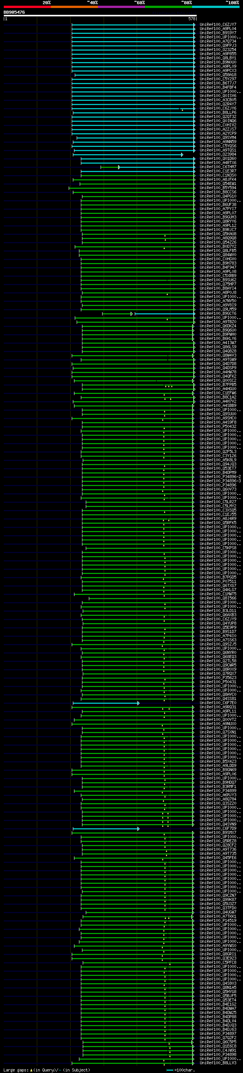The height and width of the screenshot is (1073, 243).
Task: Click the white query length ruler bar
Action: click(100, 15)
